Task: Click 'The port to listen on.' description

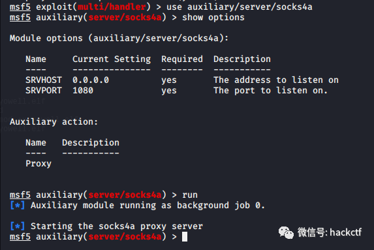Action: [x=271, y=91]
